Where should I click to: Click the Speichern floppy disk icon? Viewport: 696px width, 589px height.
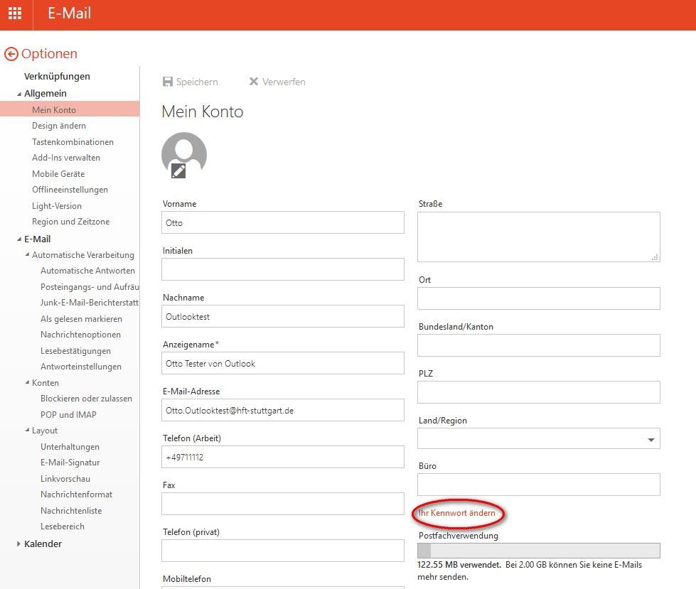[168, 82]
